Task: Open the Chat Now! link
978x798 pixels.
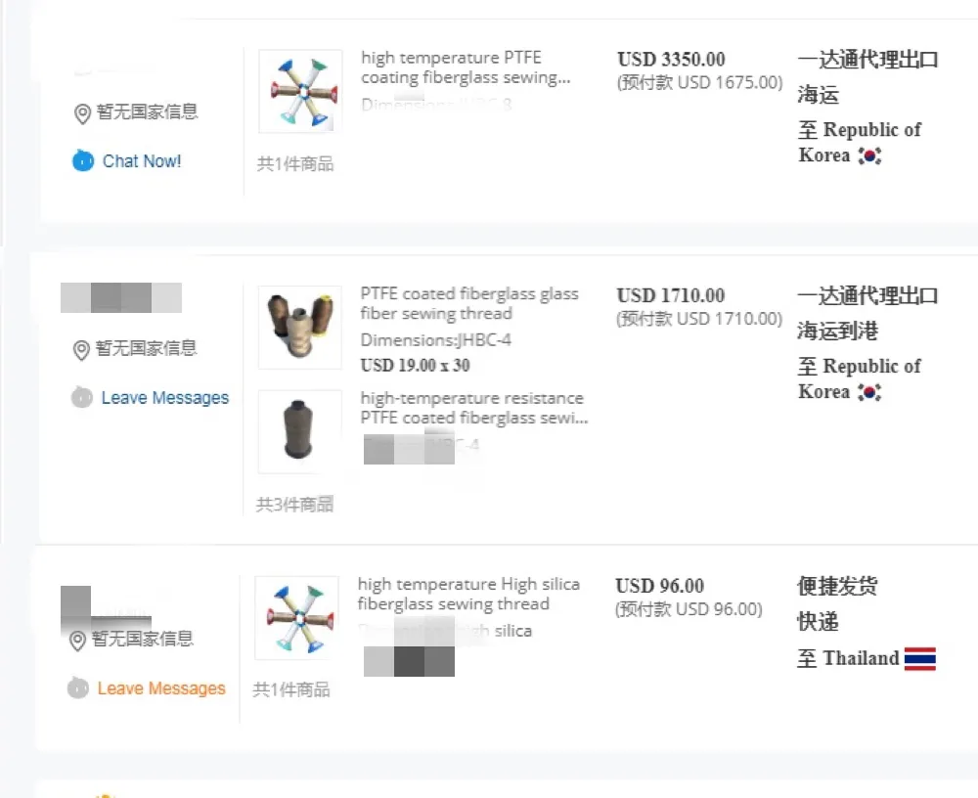Action: [142, 161]
